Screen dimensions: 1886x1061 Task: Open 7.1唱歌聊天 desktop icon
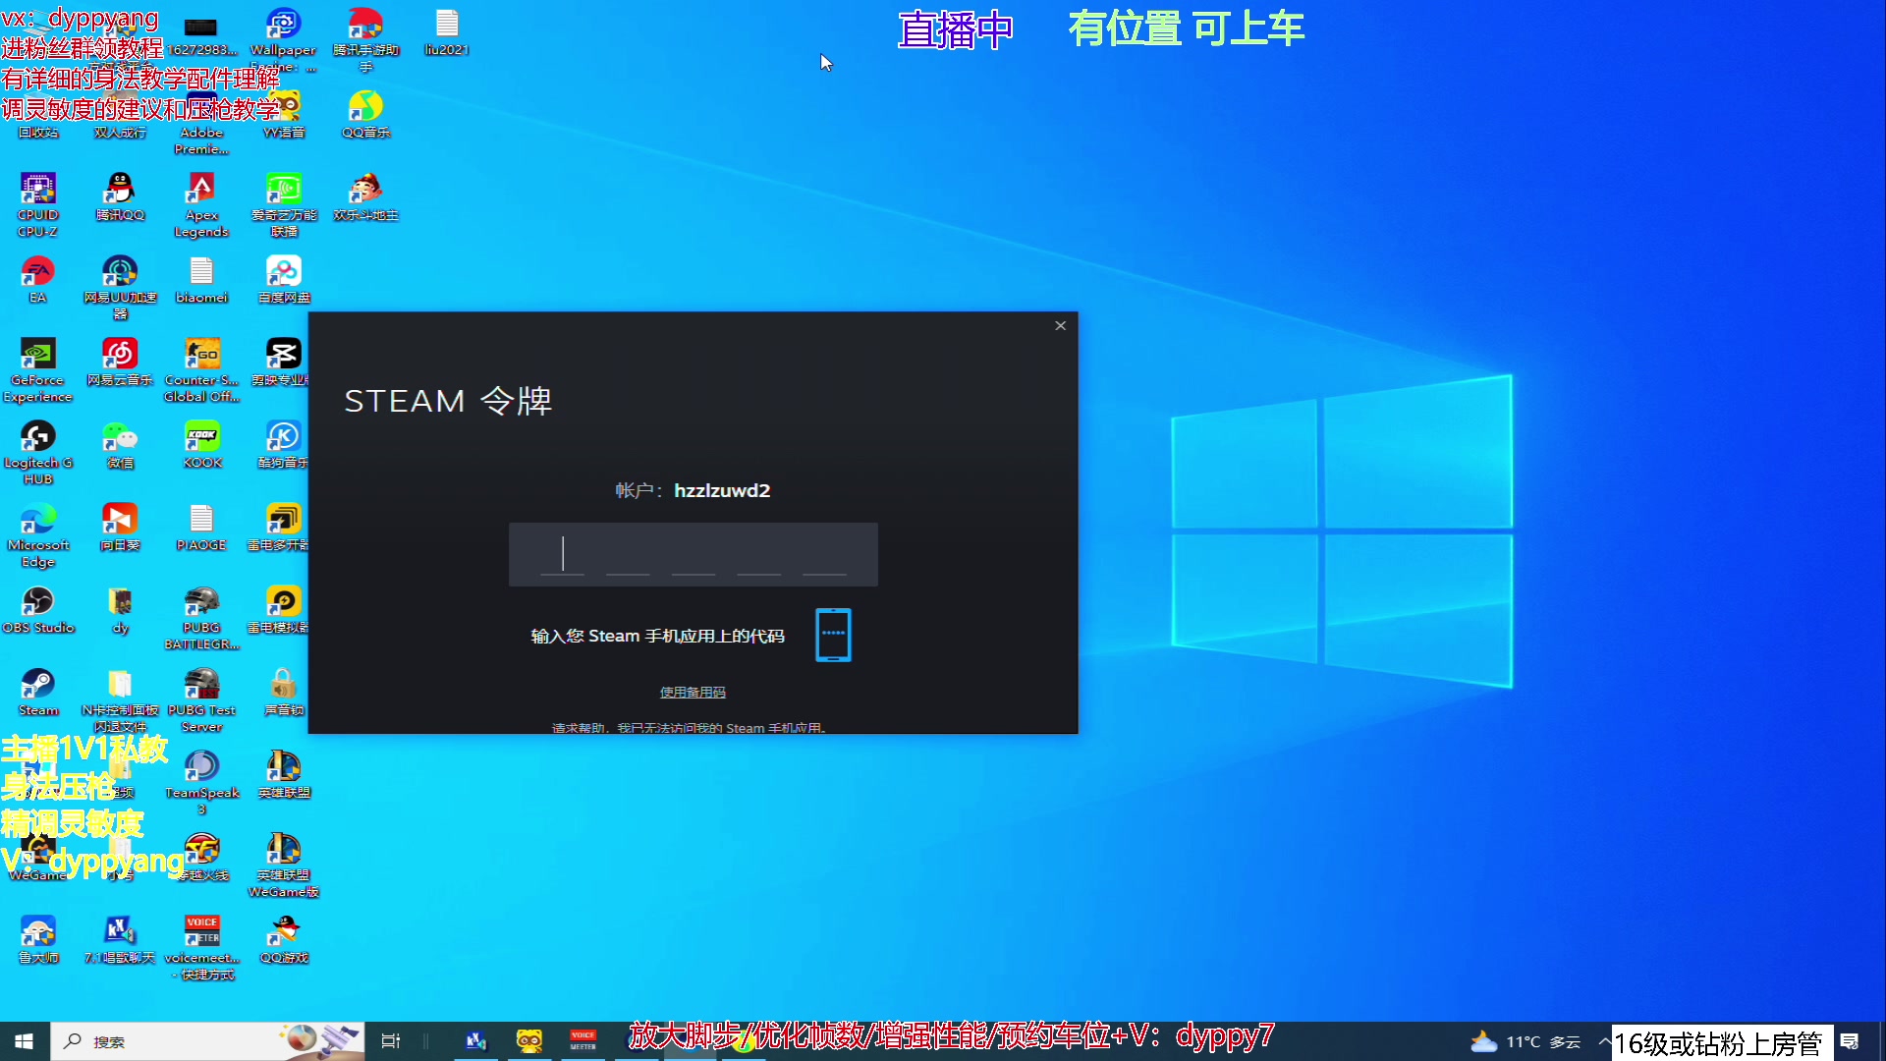120,939
